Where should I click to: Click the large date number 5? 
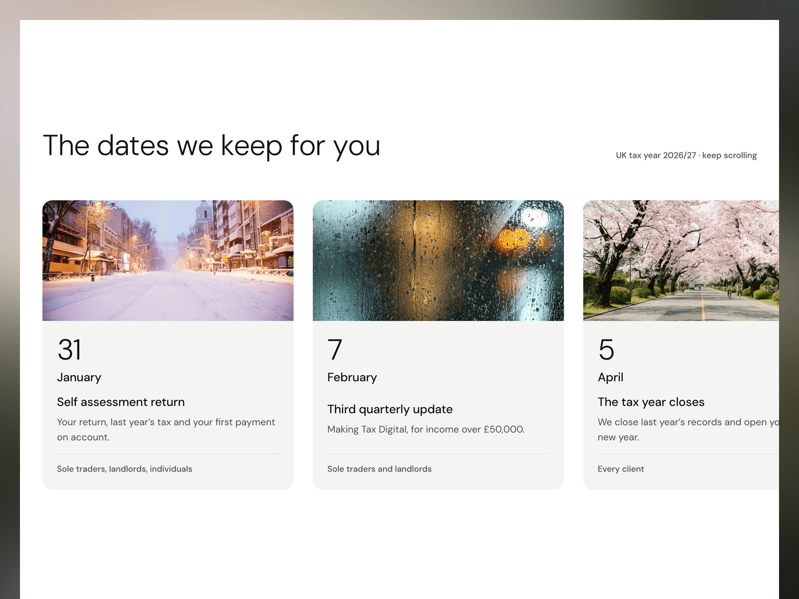pyautogui.click(x=606, y=349)
